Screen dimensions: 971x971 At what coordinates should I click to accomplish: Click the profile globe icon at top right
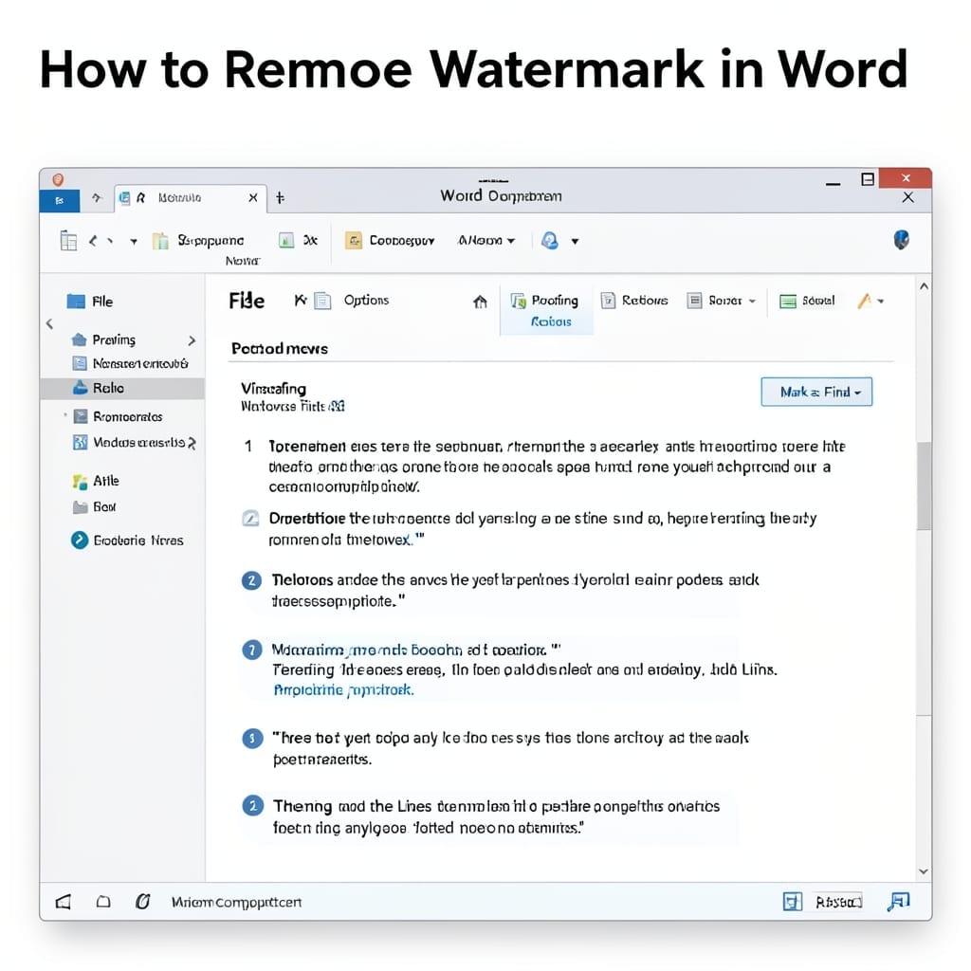click(901, 240)
